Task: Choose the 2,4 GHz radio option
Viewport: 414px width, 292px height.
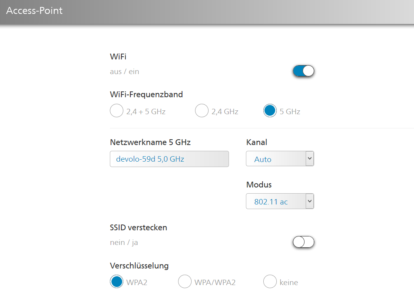Action: coord(202,110)
